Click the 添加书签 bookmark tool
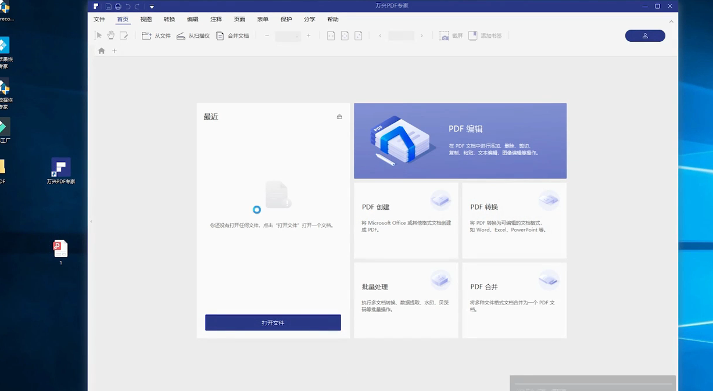The image size is (713, 391). click(485, 35)
